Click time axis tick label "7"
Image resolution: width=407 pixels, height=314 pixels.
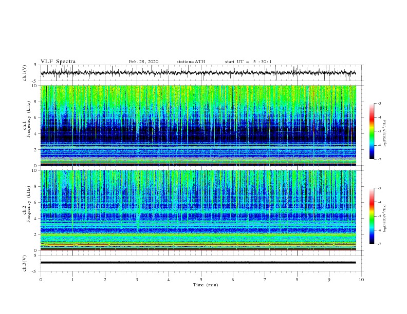pos(265,280)
